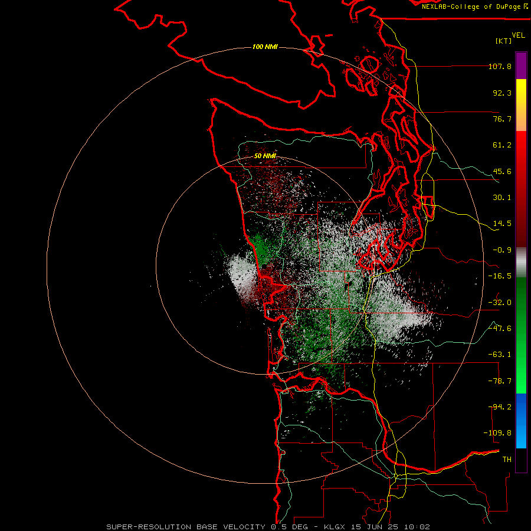The height and width of the screenshot is (531, 531).
Task: Click the Super-Resolution Base Velocity caption
Action: point(268,527)
